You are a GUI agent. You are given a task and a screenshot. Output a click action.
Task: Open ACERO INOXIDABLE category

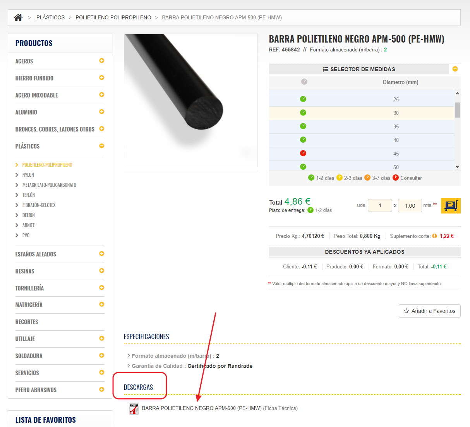point(36,95)
